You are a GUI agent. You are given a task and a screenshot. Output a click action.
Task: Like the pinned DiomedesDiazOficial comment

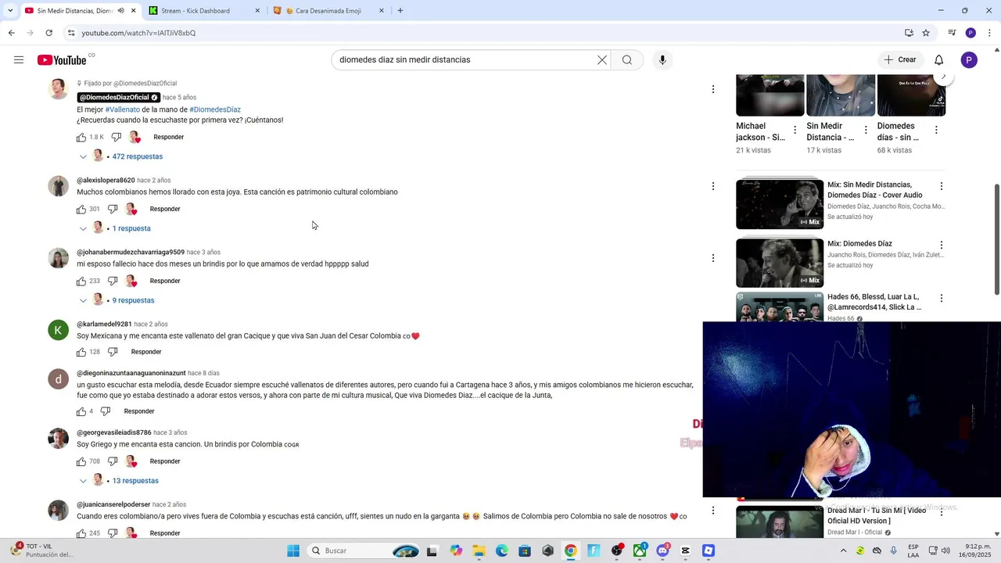tap(81, 137)
